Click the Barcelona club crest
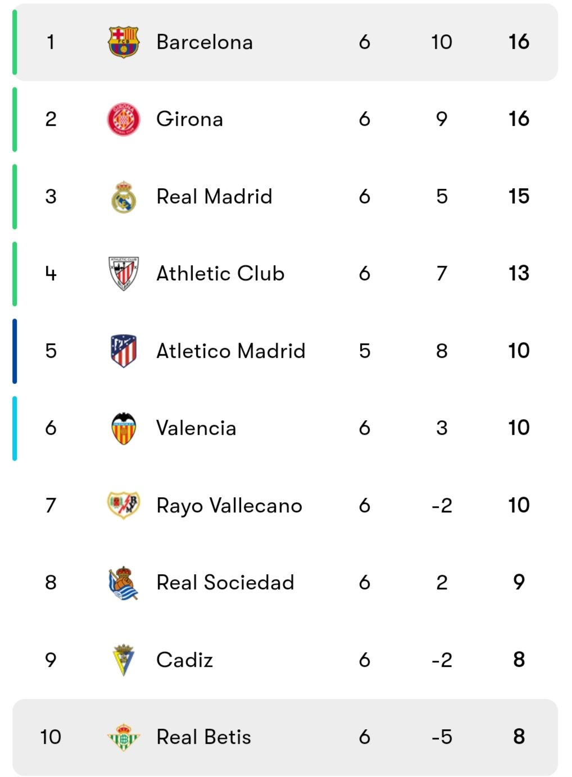572x777 pixels. 123,42
